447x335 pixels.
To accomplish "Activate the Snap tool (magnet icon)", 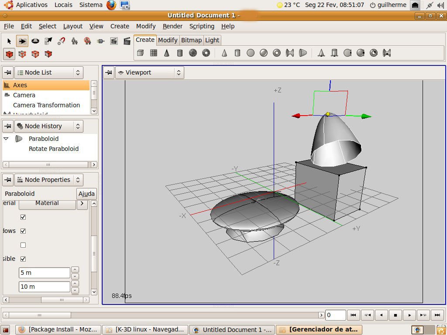I will click(x=61, y=41).
